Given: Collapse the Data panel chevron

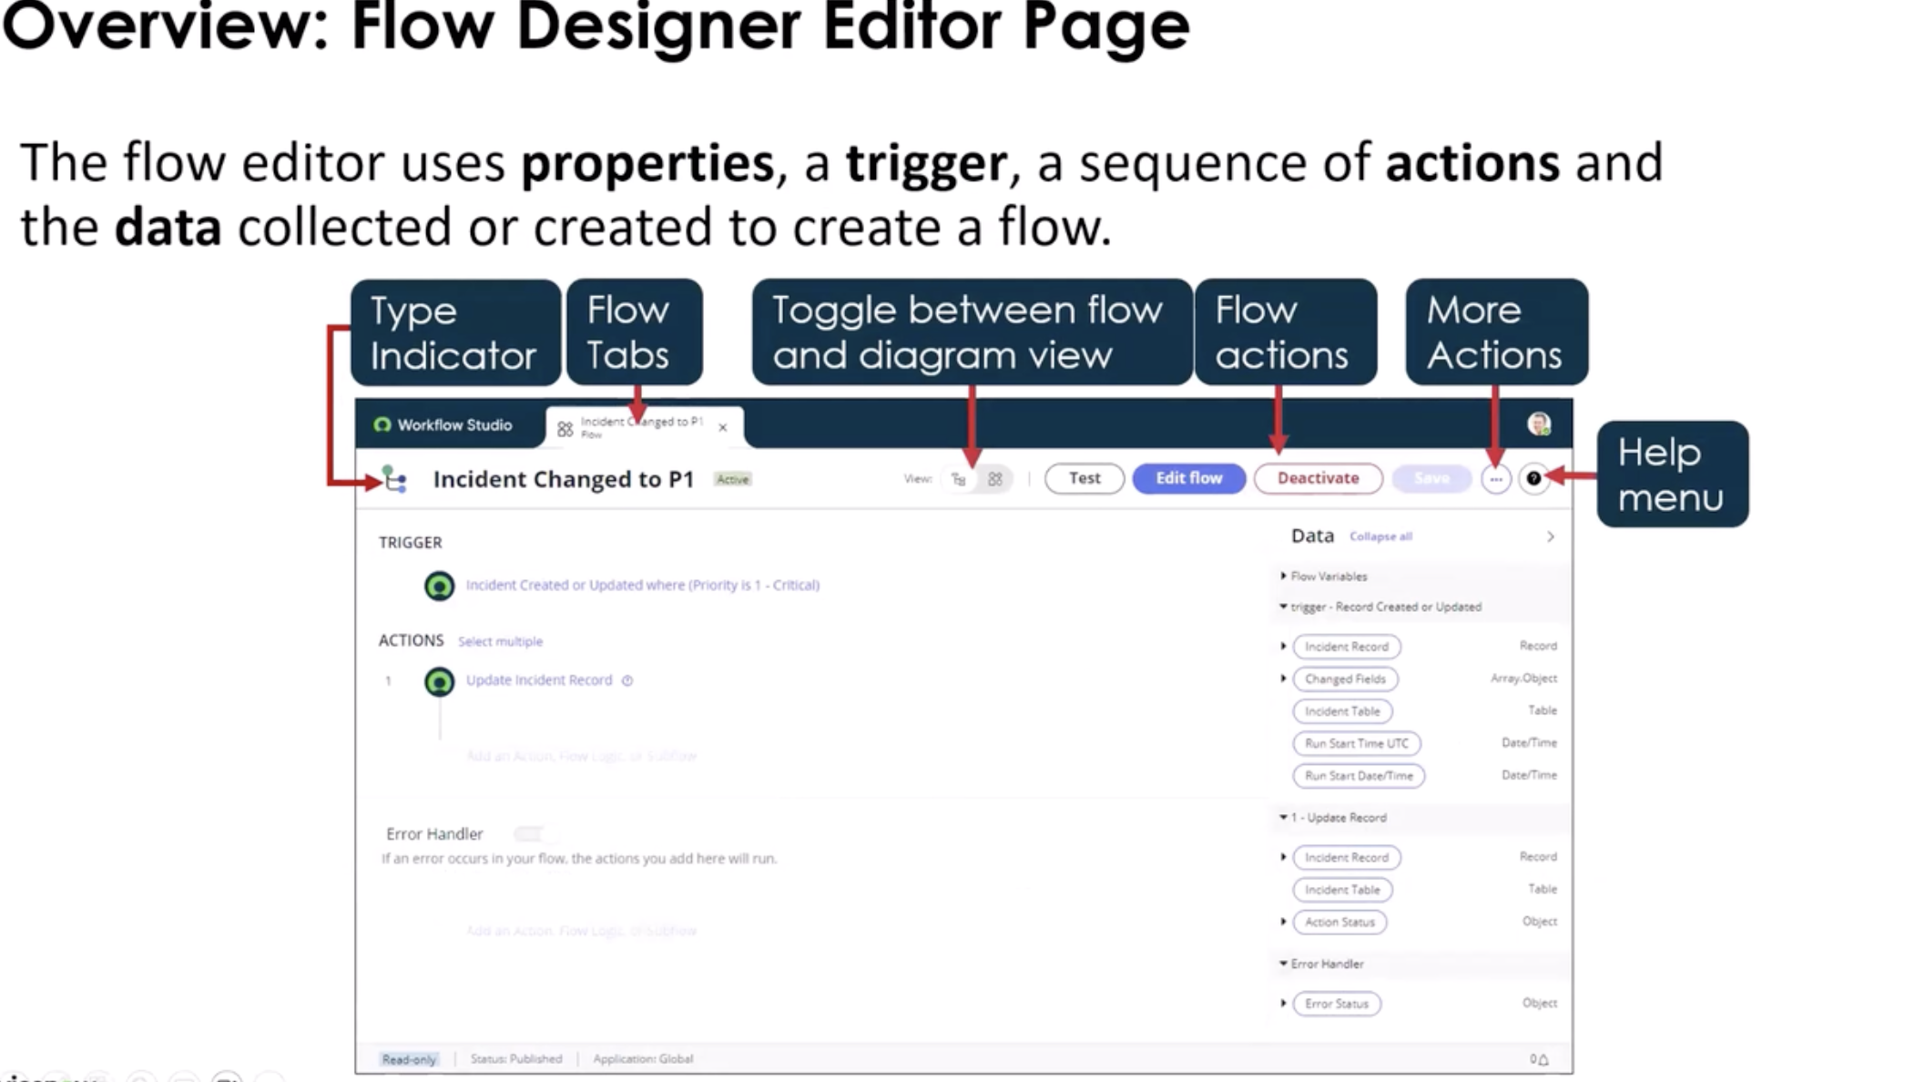Looking at the screenshot, I should click(1550, 536).
